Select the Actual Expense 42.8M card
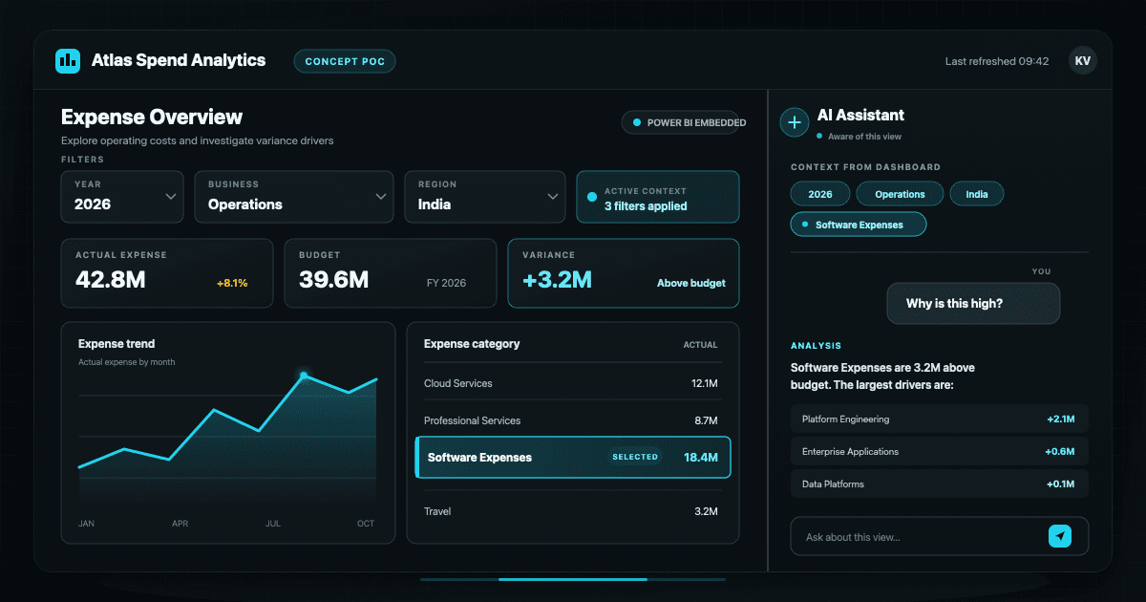This screenshot has height=602, width=1146. click(x=167, y=273)
